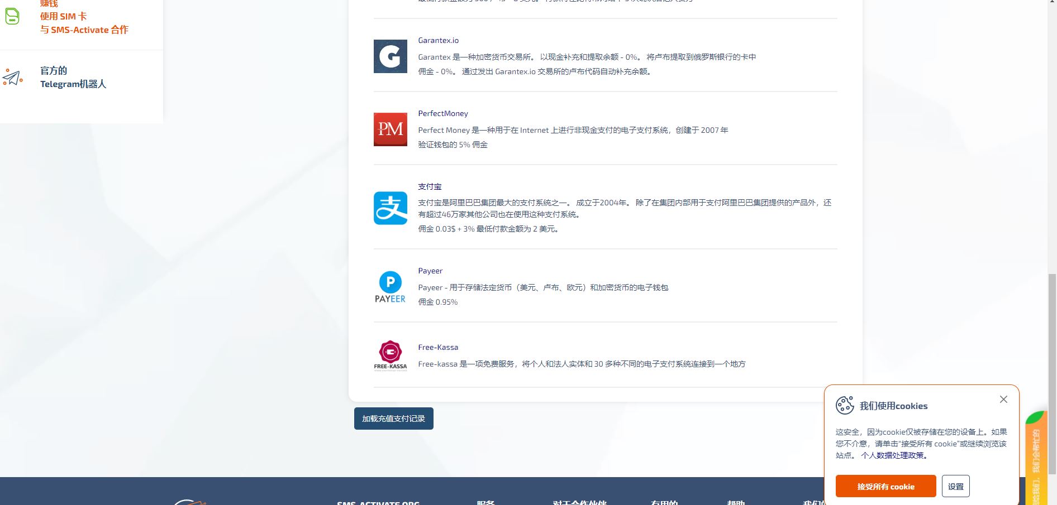Click Perfect Money description created 2007
The width and height of the screenshot is (1057, 505).
point(573,130)
